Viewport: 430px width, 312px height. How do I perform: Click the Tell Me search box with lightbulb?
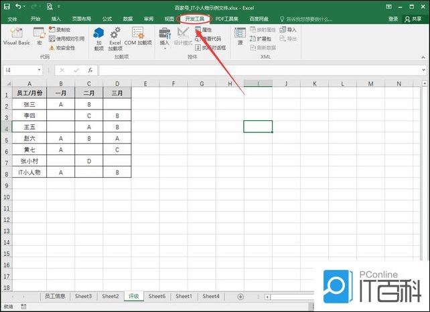pyautogui.click(x=306, y=19)
